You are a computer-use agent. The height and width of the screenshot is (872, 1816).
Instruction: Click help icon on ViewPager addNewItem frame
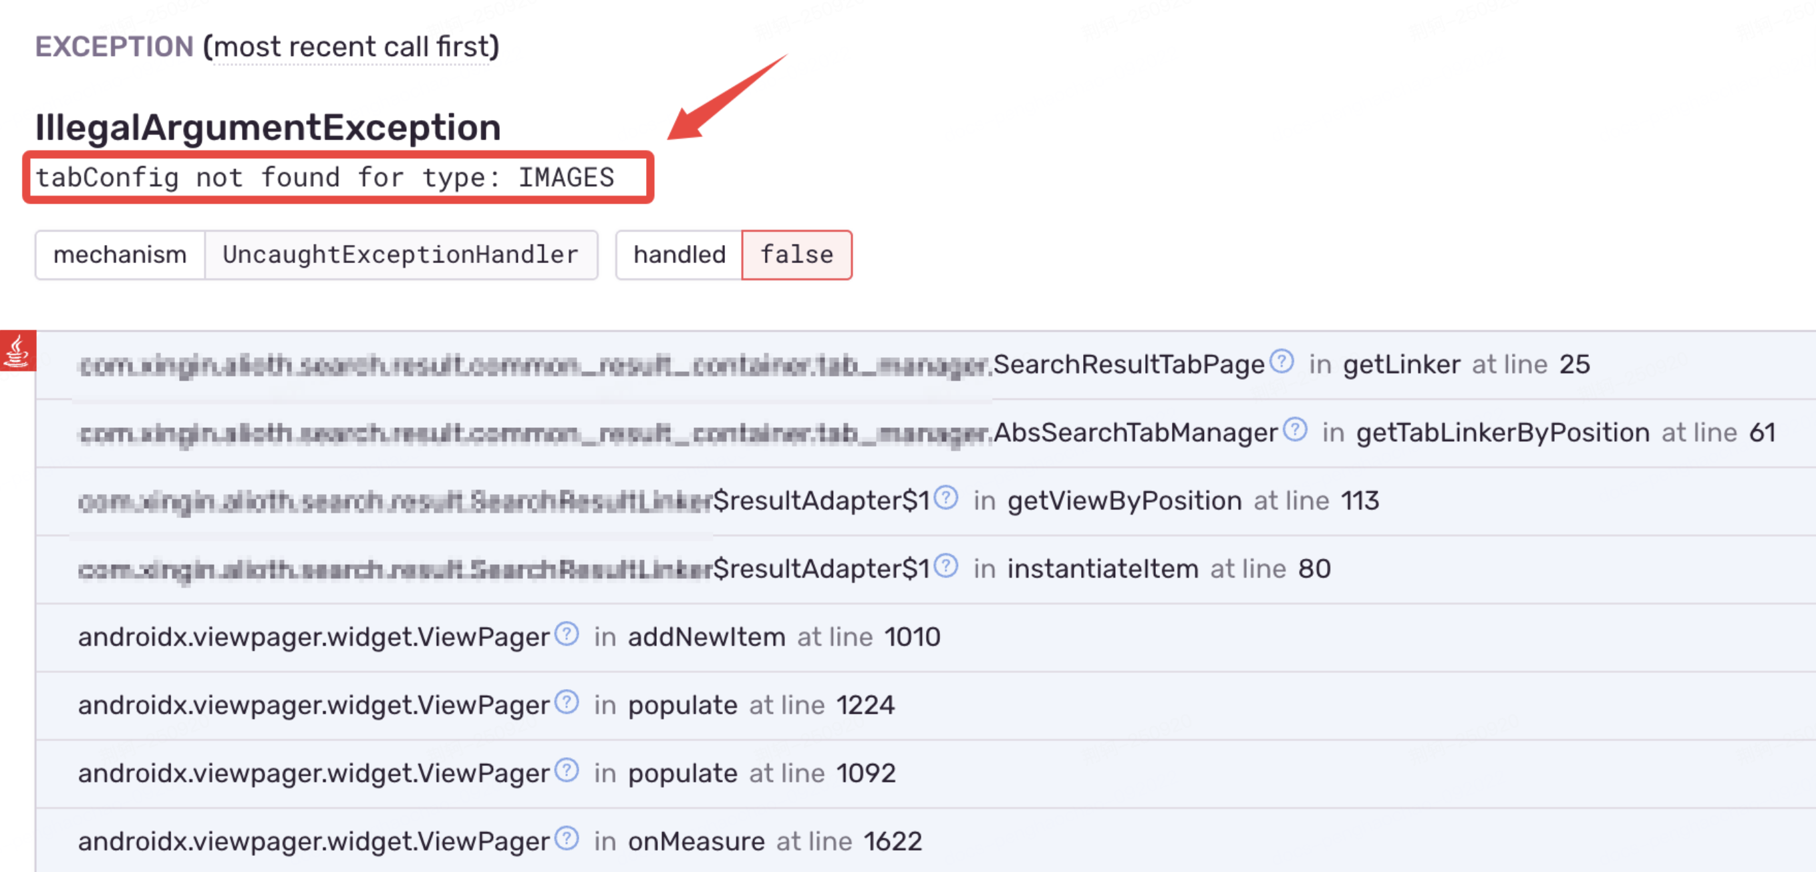[x=566, y=634]
